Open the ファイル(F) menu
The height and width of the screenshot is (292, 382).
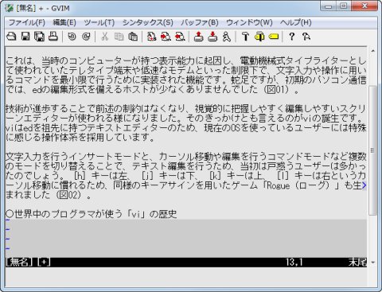click(x=27, y=22)
